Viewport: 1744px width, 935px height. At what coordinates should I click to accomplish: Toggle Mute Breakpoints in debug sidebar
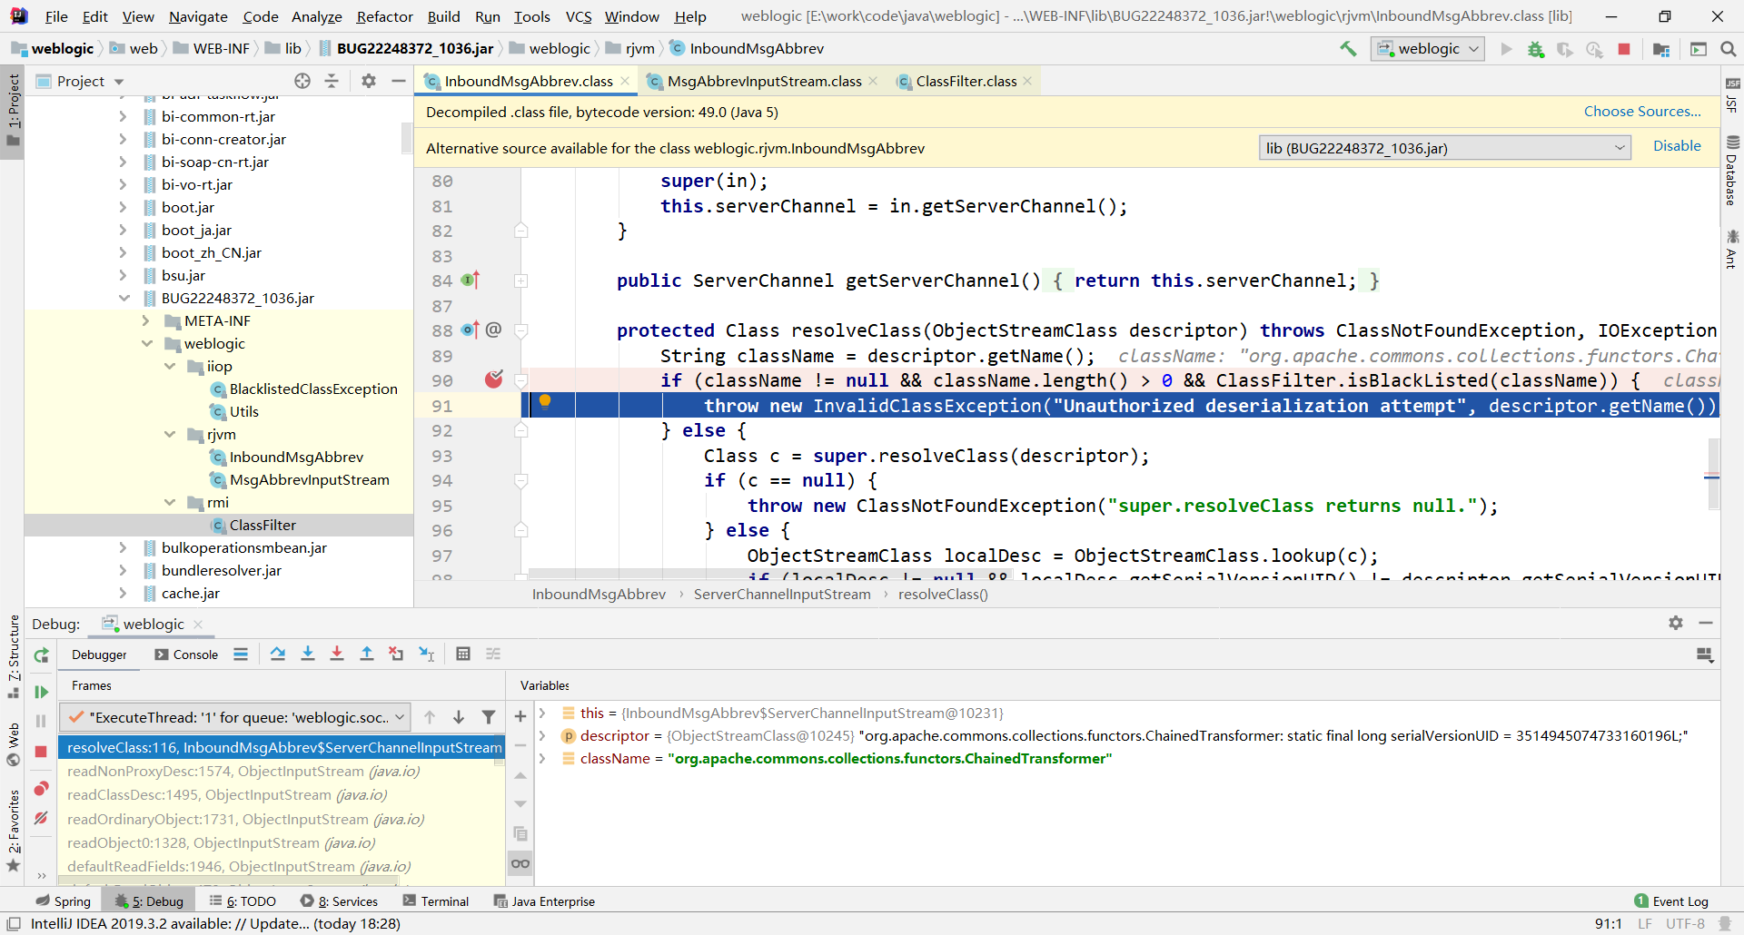pos(41,818)
